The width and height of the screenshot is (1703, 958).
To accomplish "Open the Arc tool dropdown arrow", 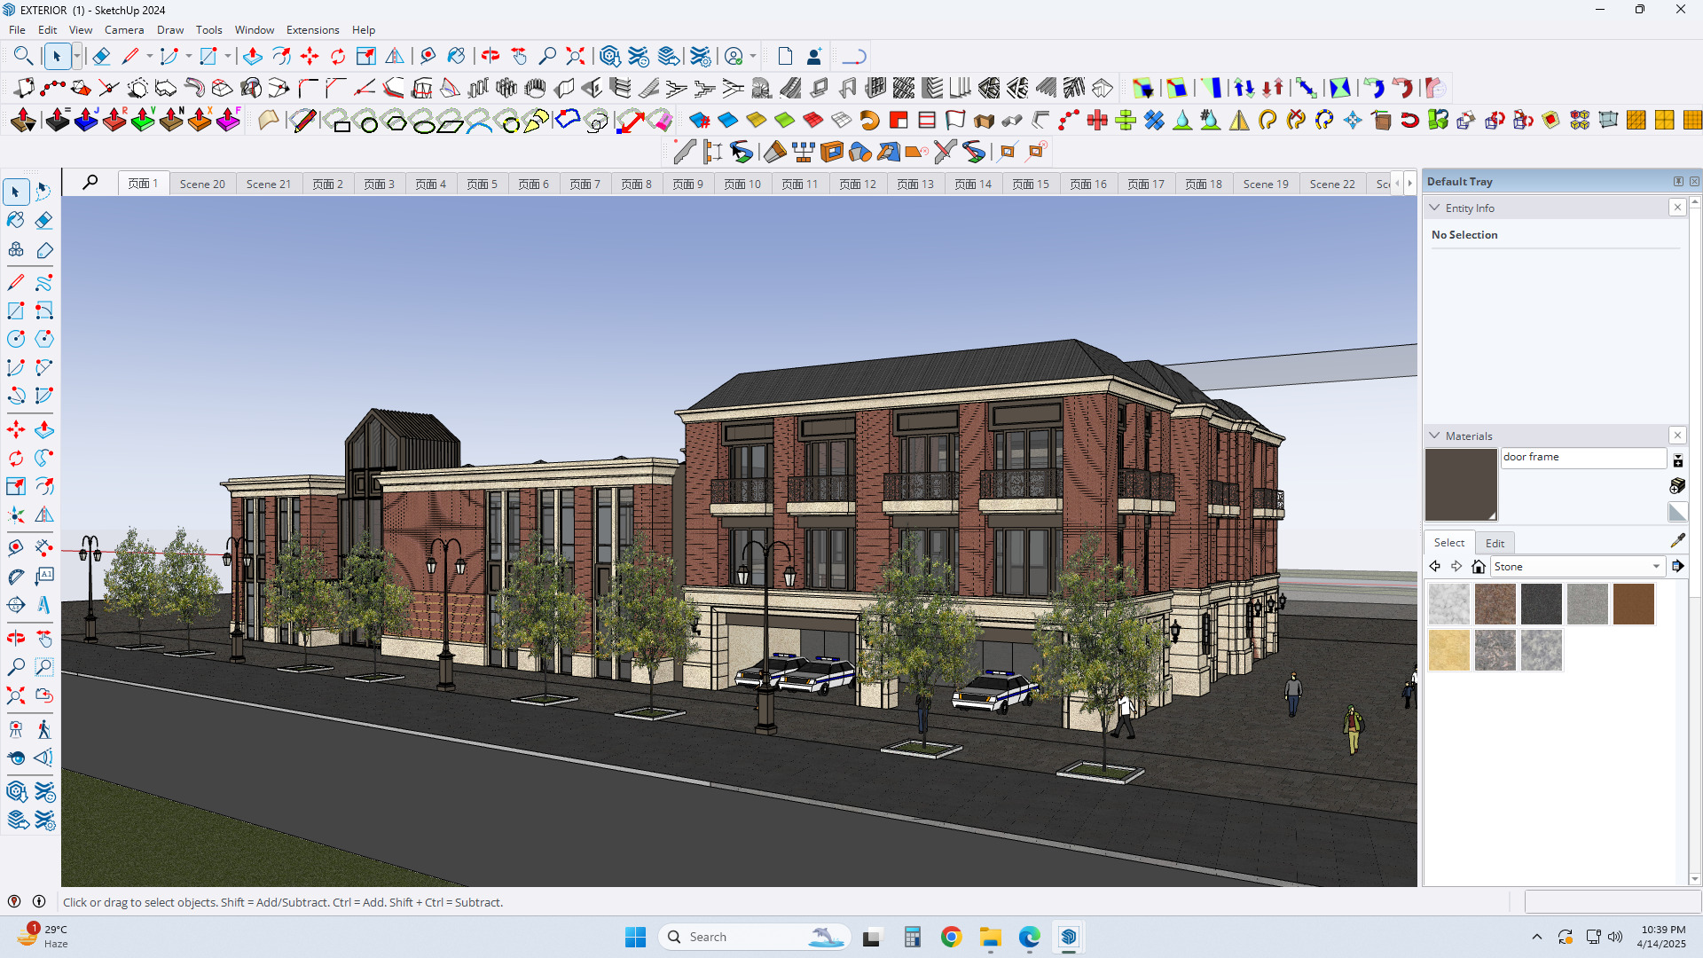I will click(x=189, y=57).
